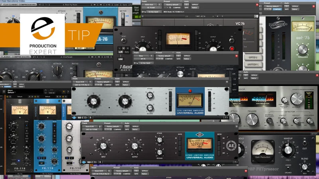Adjust the INPUT knob on UAD 1176 Rev A
Image resolution: width=319 pixels, height=179 pixels.
(93, 101)
